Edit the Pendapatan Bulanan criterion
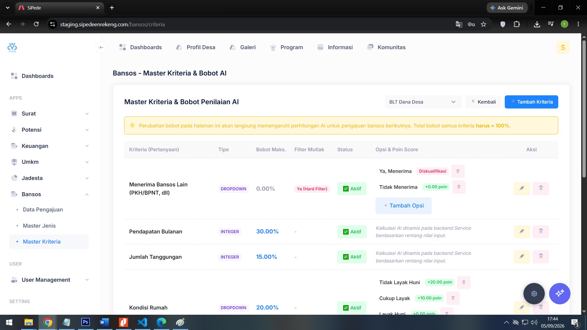 click(522, 231)
